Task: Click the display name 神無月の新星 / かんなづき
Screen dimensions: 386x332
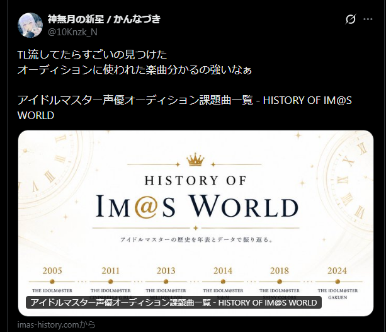Action: click(104, 19)
